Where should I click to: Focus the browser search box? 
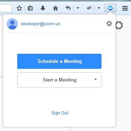tap(6, 8)
